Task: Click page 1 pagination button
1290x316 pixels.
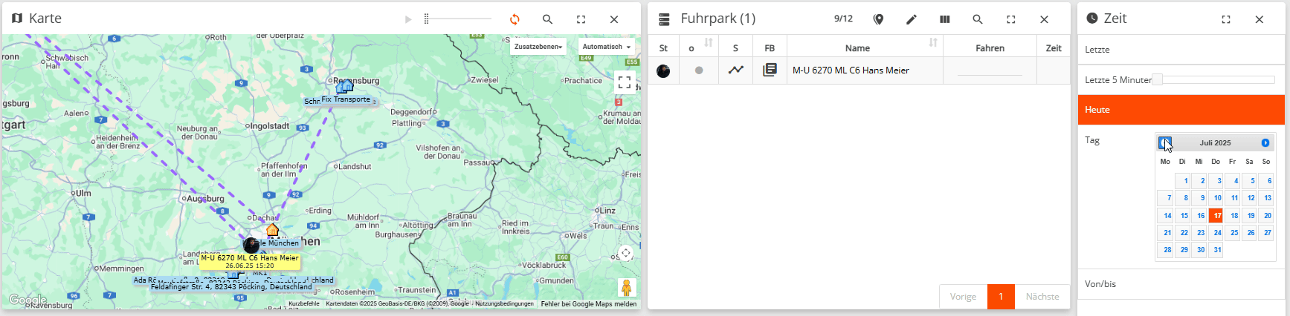Action: coord(1001,297)
